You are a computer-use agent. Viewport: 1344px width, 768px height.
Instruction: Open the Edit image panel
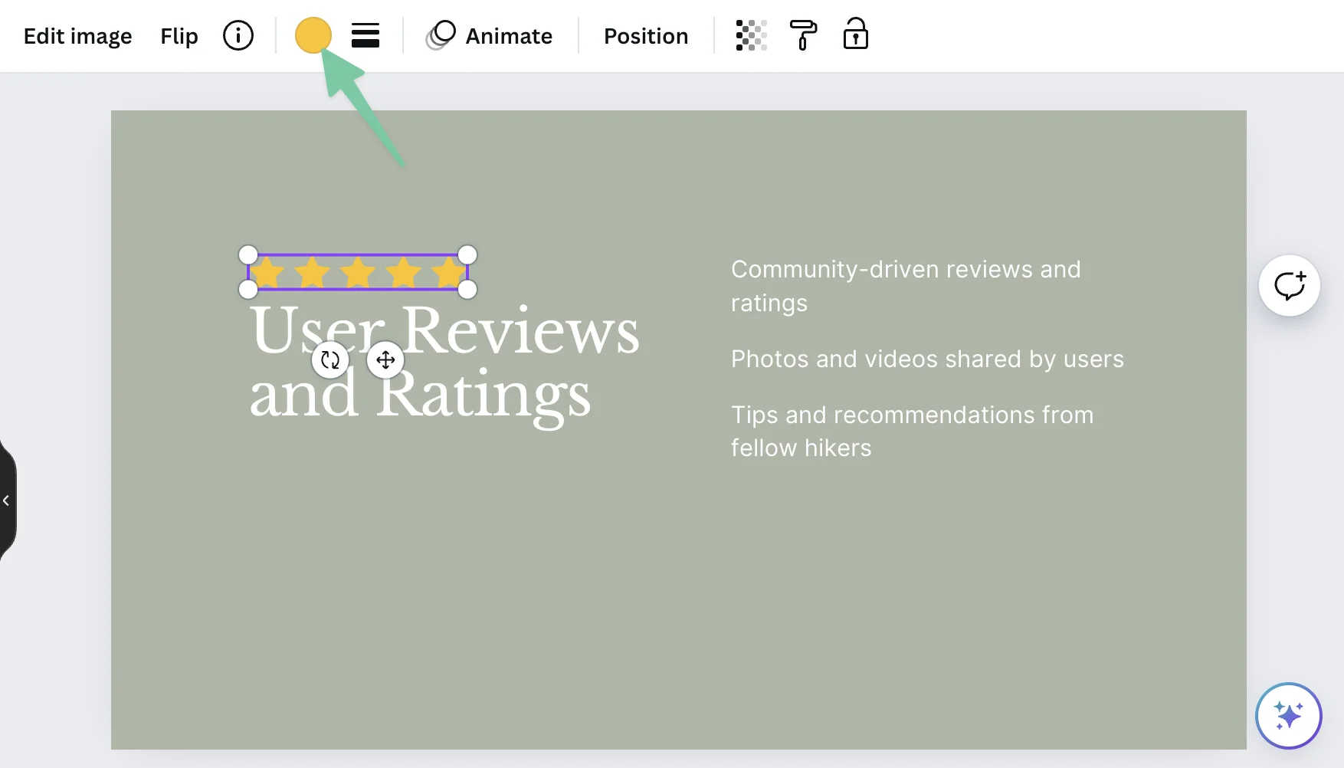[77, 36]
